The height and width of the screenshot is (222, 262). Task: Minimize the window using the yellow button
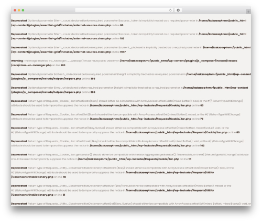(19, 10)
